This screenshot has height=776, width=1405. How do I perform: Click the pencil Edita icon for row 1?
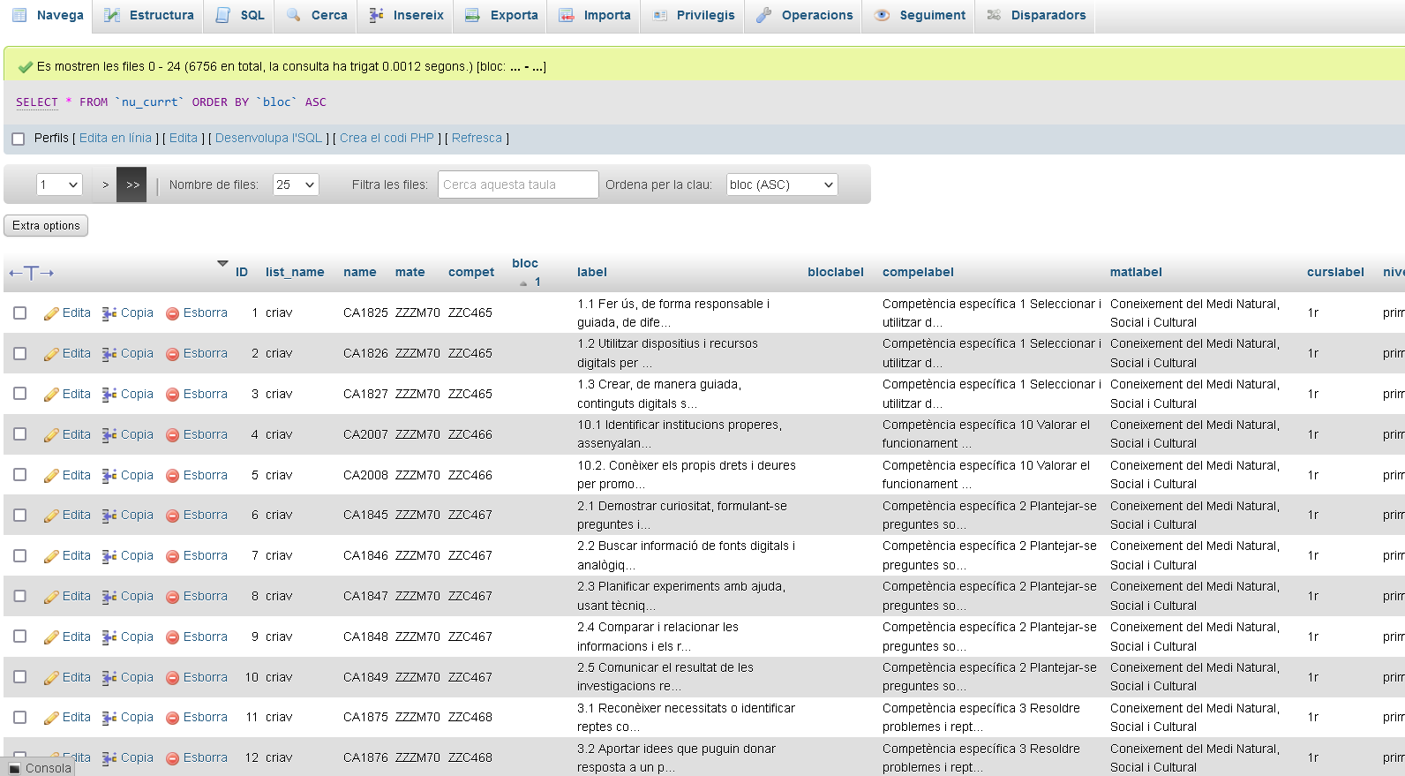51,313
